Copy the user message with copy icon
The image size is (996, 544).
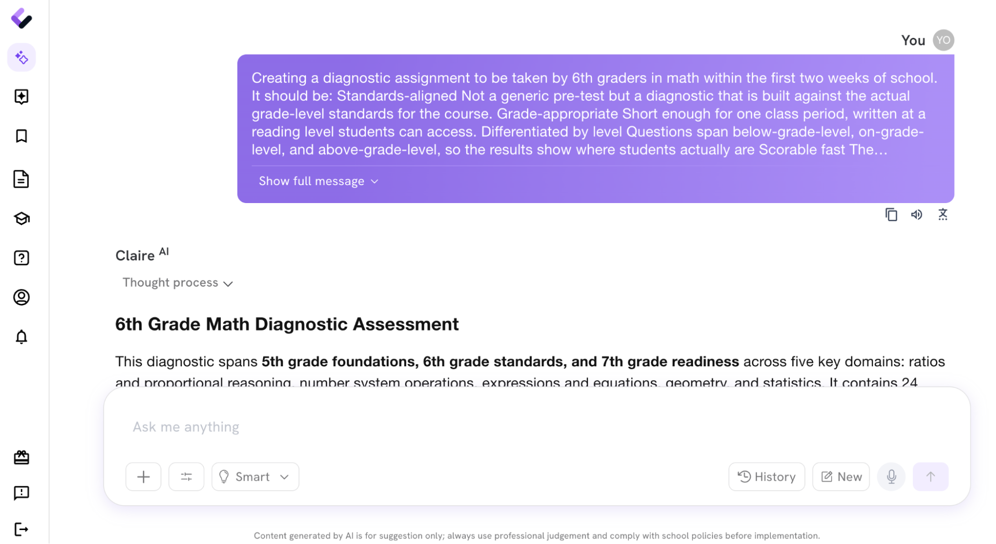point(891,215)
